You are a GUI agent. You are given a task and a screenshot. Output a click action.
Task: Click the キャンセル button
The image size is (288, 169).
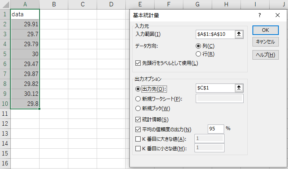pyautogui.click(x=265, y=42)
